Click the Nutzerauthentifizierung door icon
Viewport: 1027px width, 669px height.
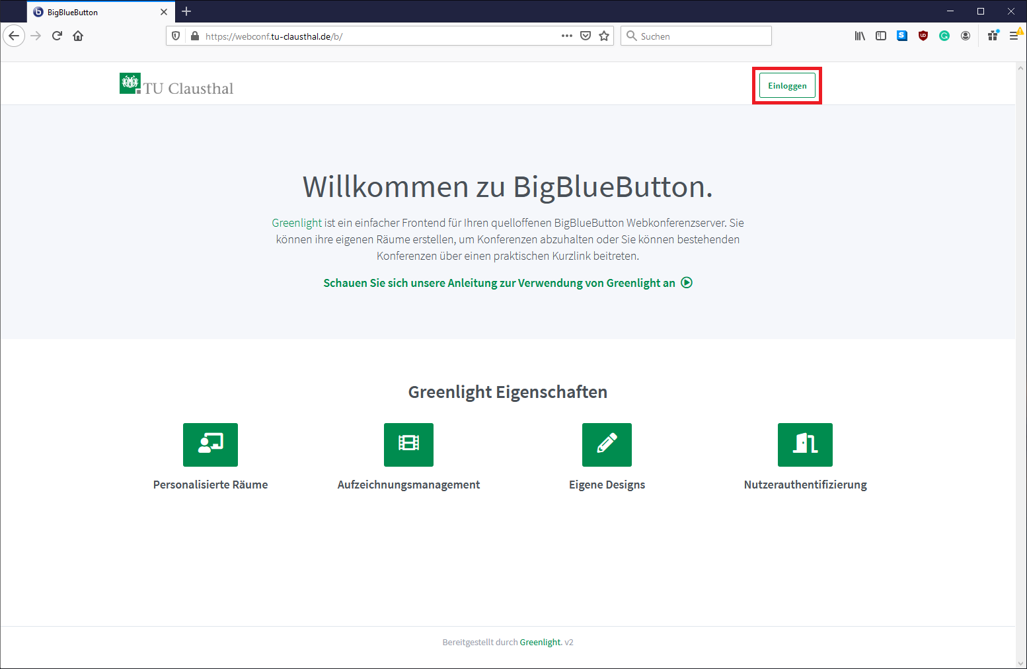pos(805,444)
